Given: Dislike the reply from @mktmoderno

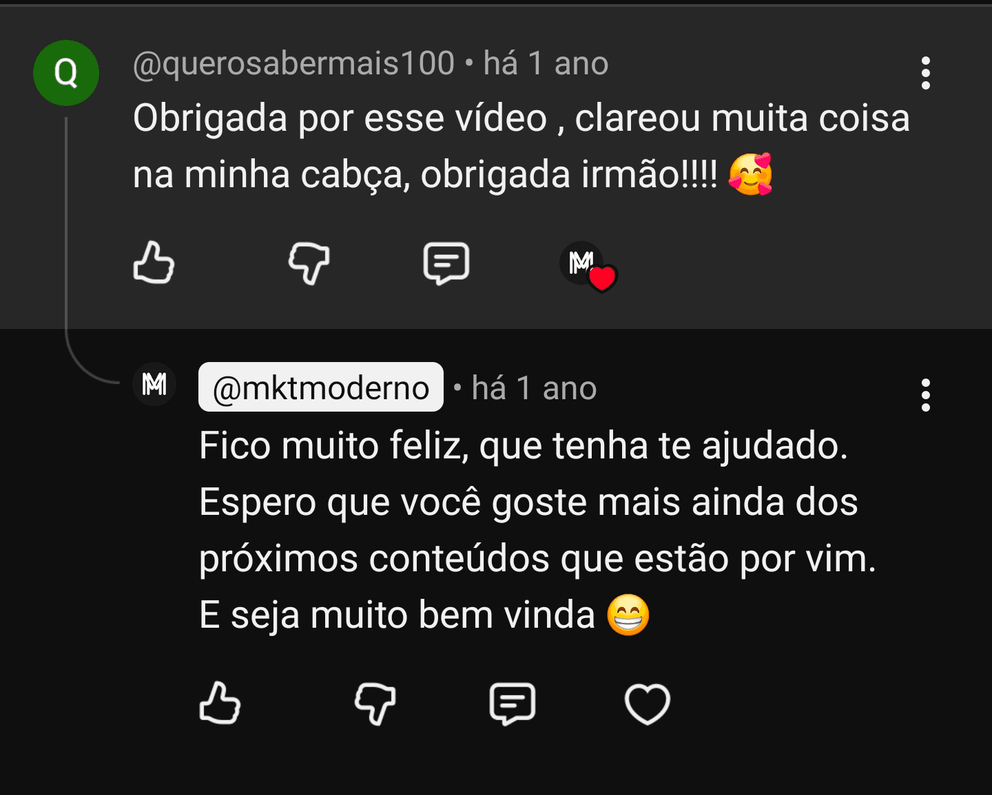Looking at the screenshot, I should [x=375, y=704].
